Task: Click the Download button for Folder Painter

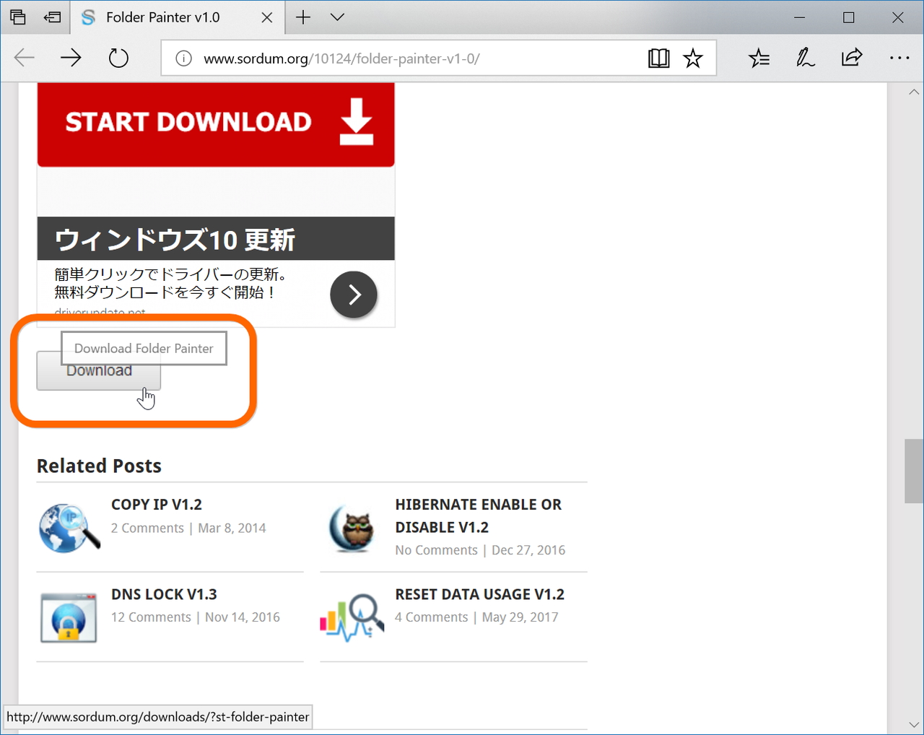Action: 98,370
